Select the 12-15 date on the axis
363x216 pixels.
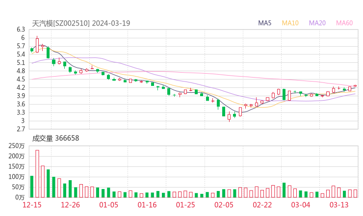(32, 205)
